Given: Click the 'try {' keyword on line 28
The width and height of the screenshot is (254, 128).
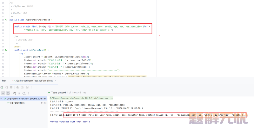Looking at the screenshot, I should [x=22, y=53].
